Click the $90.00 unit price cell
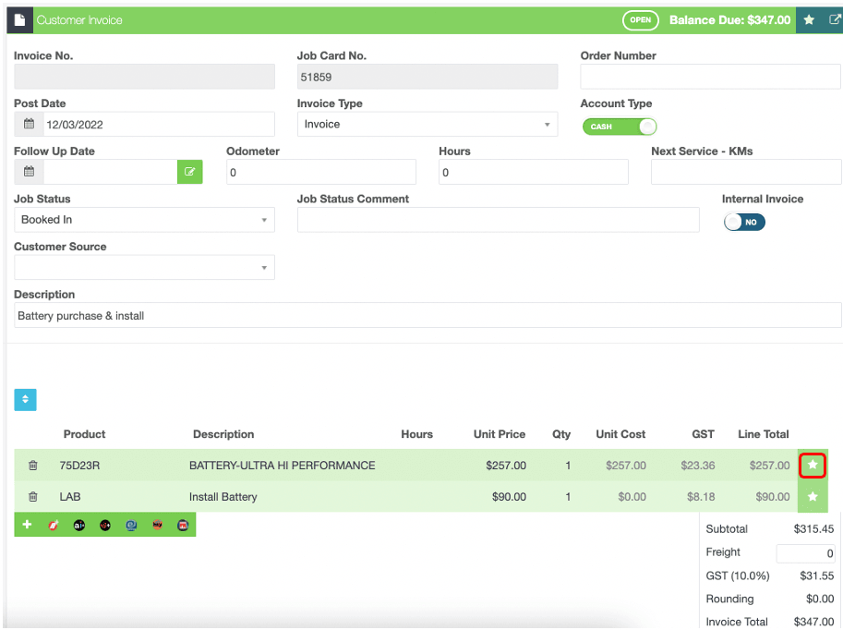Image resolution: width=843 pixels, height=630 pixels. point(509,497)
